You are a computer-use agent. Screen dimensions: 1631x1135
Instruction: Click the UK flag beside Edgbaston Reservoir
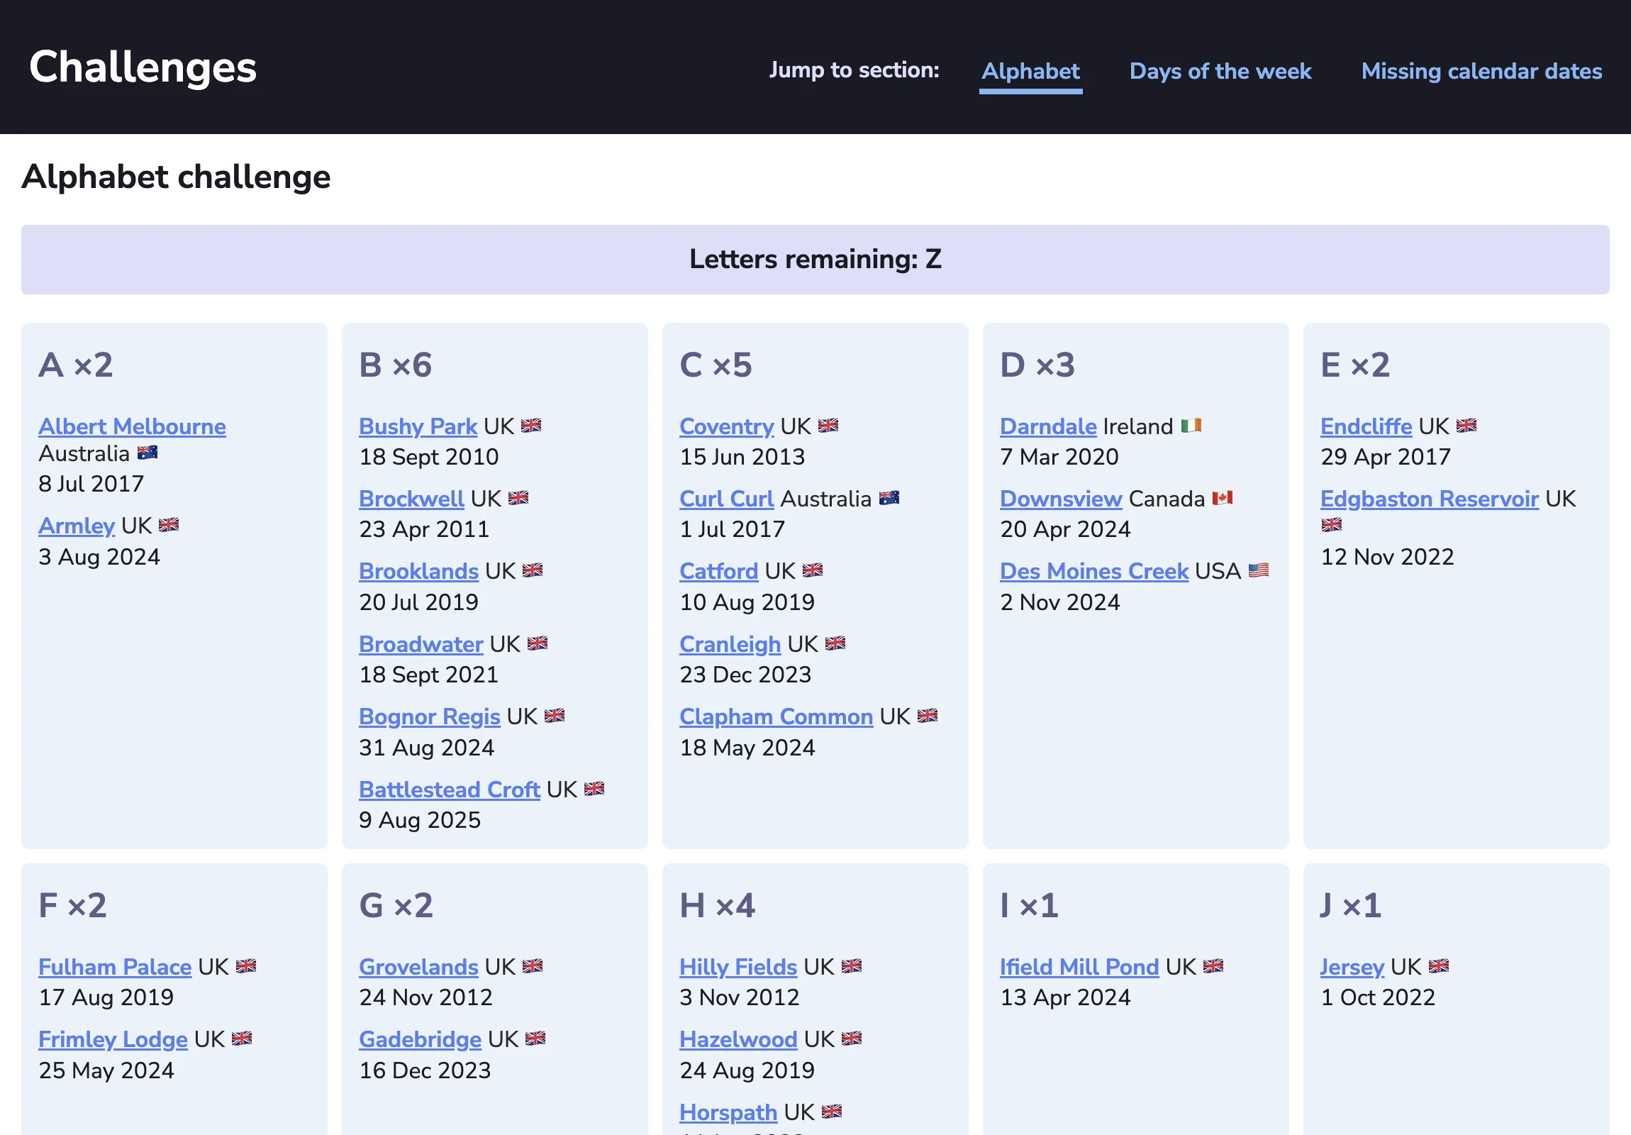1332,526
